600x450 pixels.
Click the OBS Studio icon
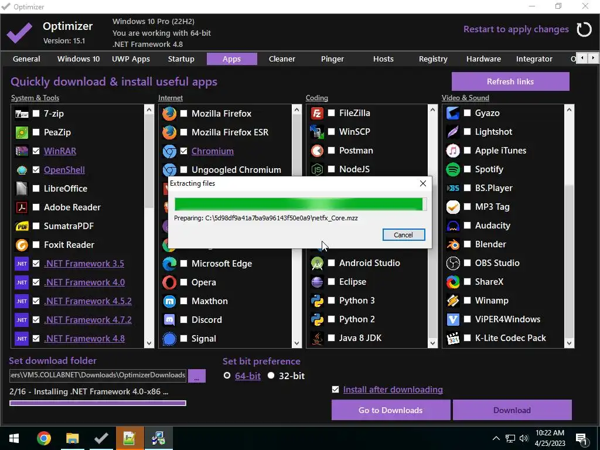[453, 263]
